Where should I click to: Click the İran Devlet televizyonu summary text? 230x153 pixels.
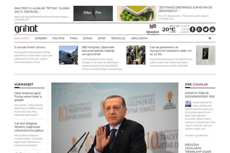(171, 62)
